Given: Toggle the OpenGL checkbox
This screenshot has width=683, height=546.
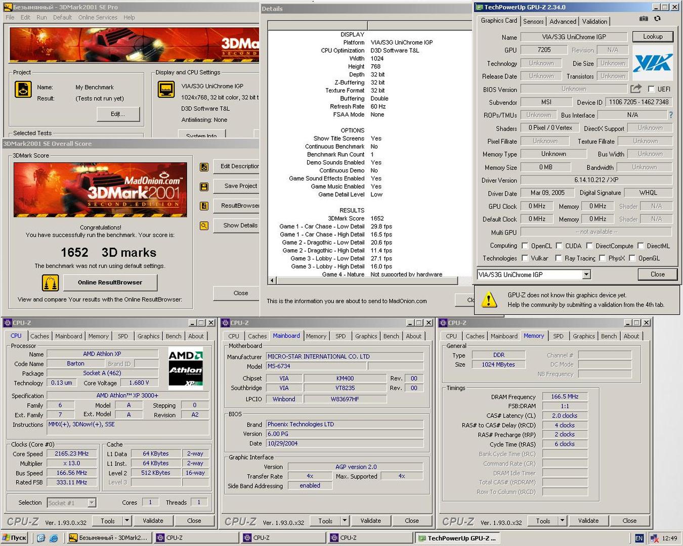Looking at the screenshot, I should [x=632, y=258].
